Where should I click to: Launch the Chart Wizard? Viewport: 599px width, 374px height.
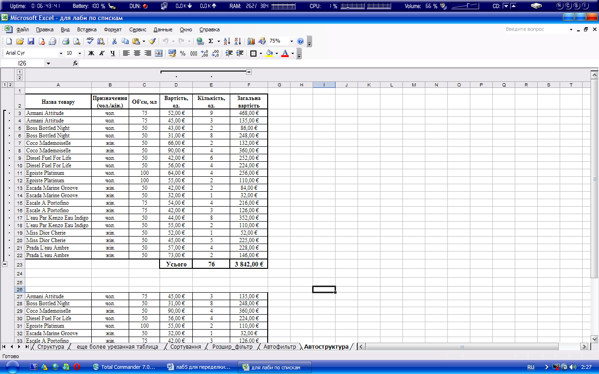point(251,41)
